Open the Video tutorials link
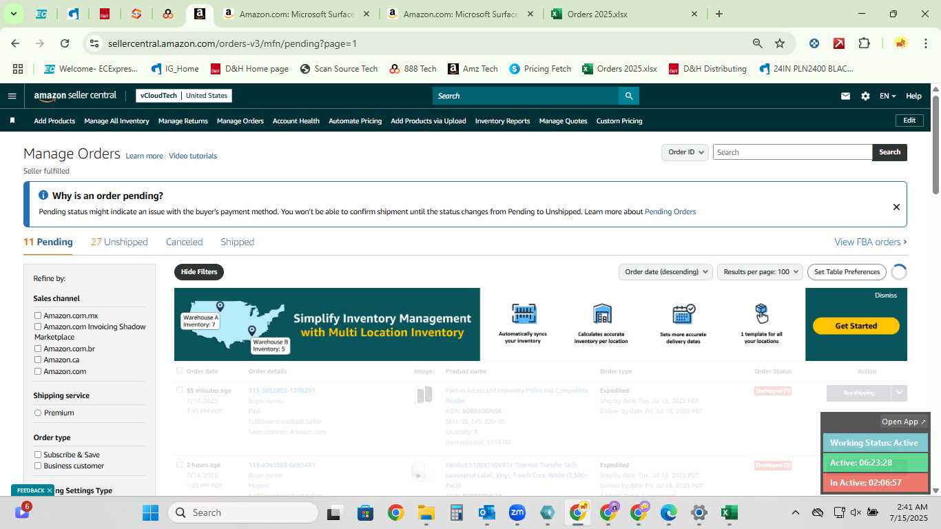Viewport: 941px width, 529px height. [x=193, y=156]
